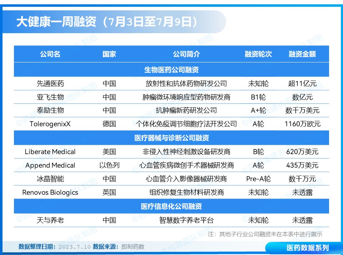Select the 融资金额 column header
This screenshot has width=343, height=255.
click(x=302, y=54)
